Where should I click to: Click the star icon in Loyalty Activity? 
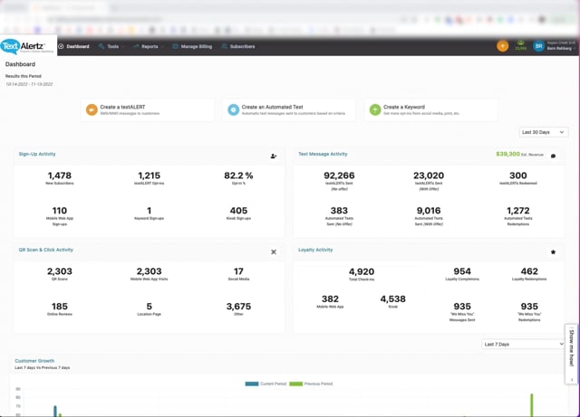(x=553, y=251)
